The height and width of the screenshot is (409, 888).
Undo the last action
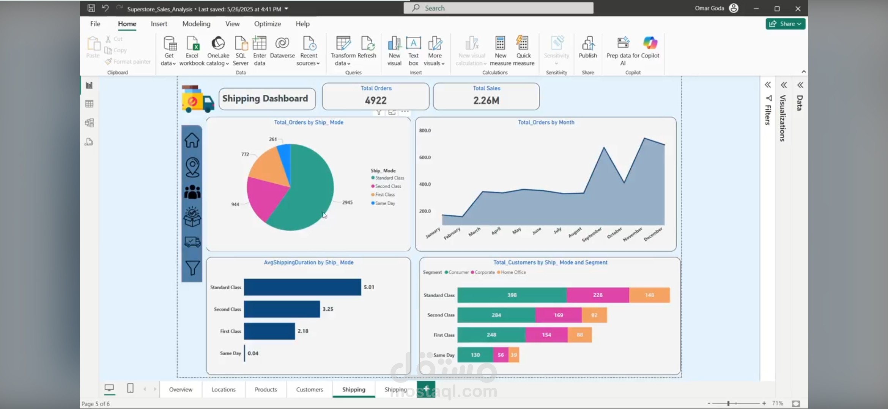[x=105, y=8]
